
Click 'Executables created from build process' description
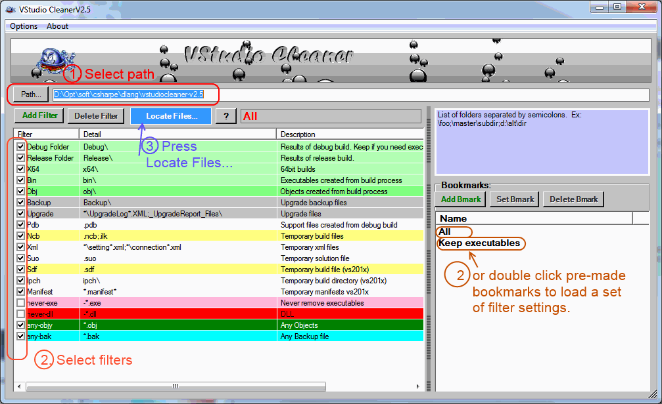click(341, 180)
